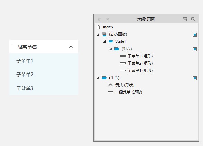Image resolution: width=203 pixels, height=146 pixels.
Task: Collapse the 动态面板 tree node triangle
Action: (98, 34)
